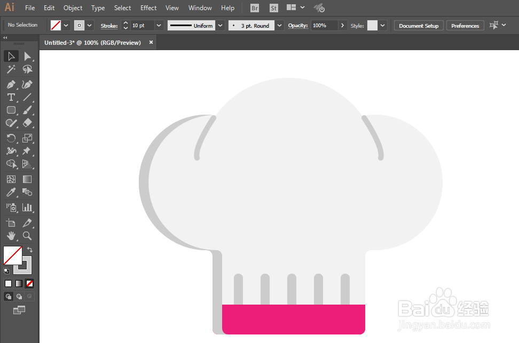Select the Hand tool
The height and width of the screenshot is (343, 519).
point(11,236)
